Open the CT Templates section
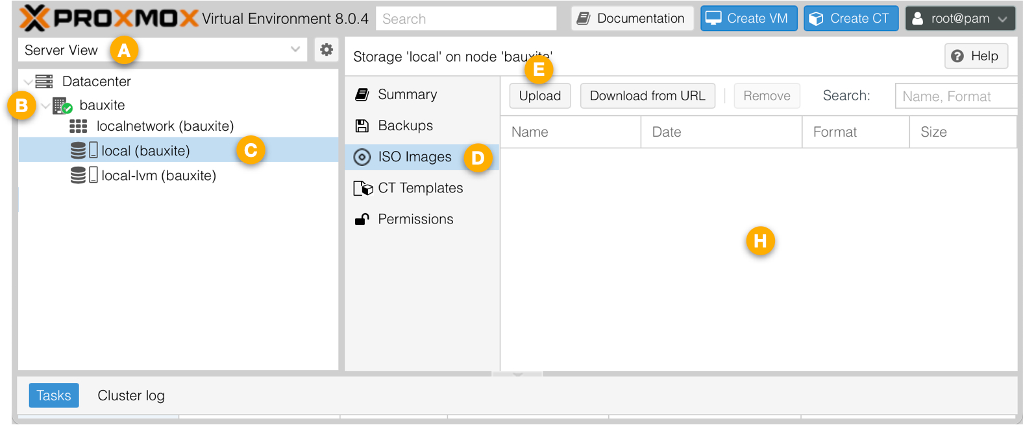The height and width of the screenshot is (425, 1023). [x=422, y=188]
